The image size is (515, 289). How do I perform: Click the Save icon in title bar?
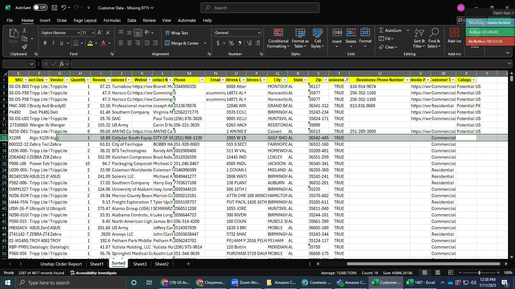pyautogui.click(x=54, y=8)
